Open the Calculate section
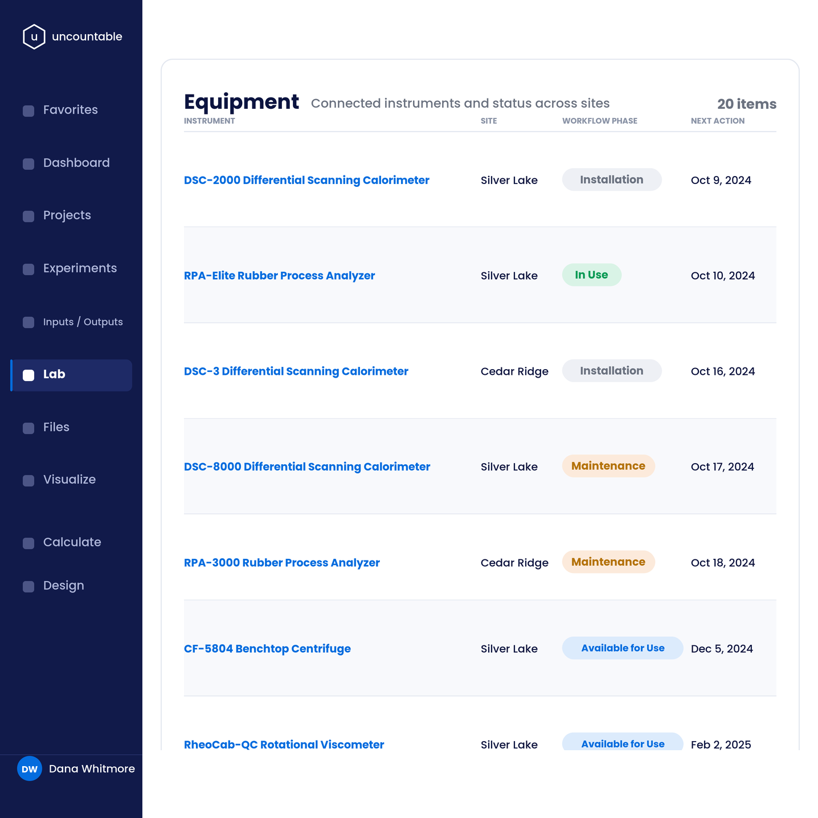The width and height of the screenshot is (818, 818). pyautogui.click(x=71, y=542)
